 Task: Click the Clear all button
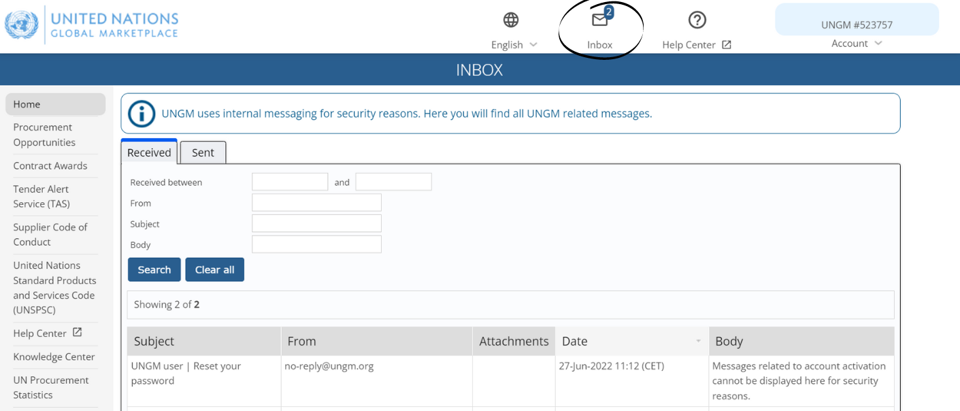(x=215, y=269)
